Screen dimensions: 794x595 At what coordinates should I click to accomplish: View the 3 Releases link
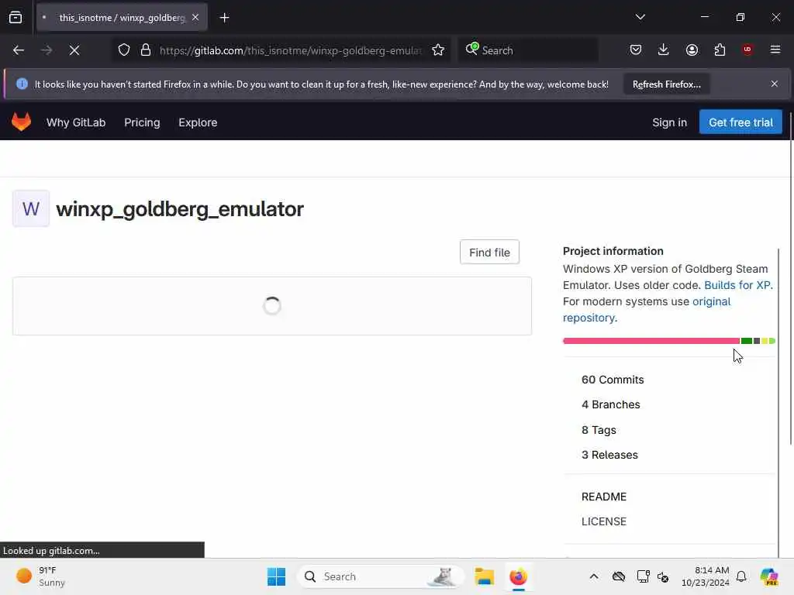point(609,454)
